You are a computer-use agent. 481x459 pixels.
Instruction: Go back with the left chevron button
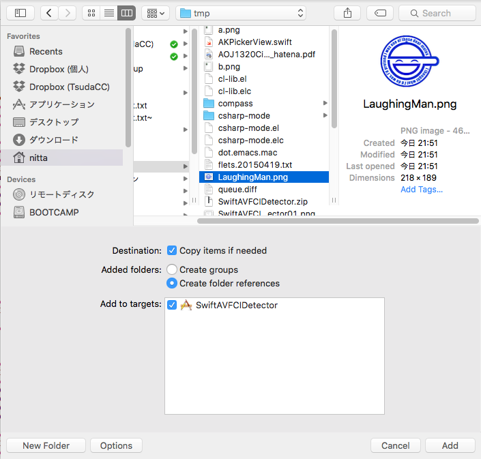coord(49,13)
